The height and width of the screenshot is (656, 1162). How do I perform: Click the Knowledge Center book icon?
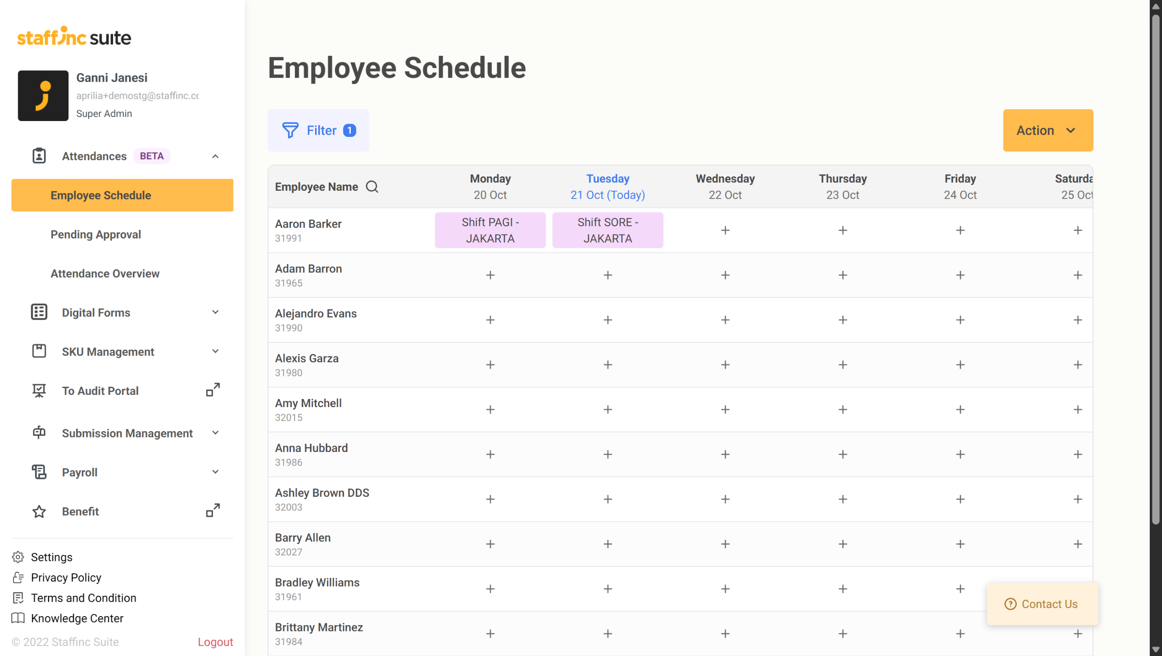coord(18,618)
